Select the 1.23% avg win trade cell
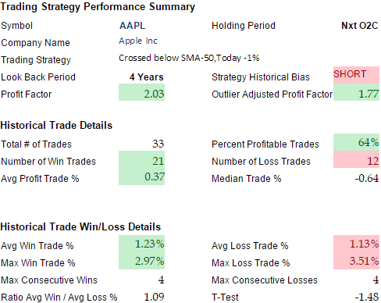The width and height of the screenshot is (381, 303). pyautogui.click(x=141, y=244)
